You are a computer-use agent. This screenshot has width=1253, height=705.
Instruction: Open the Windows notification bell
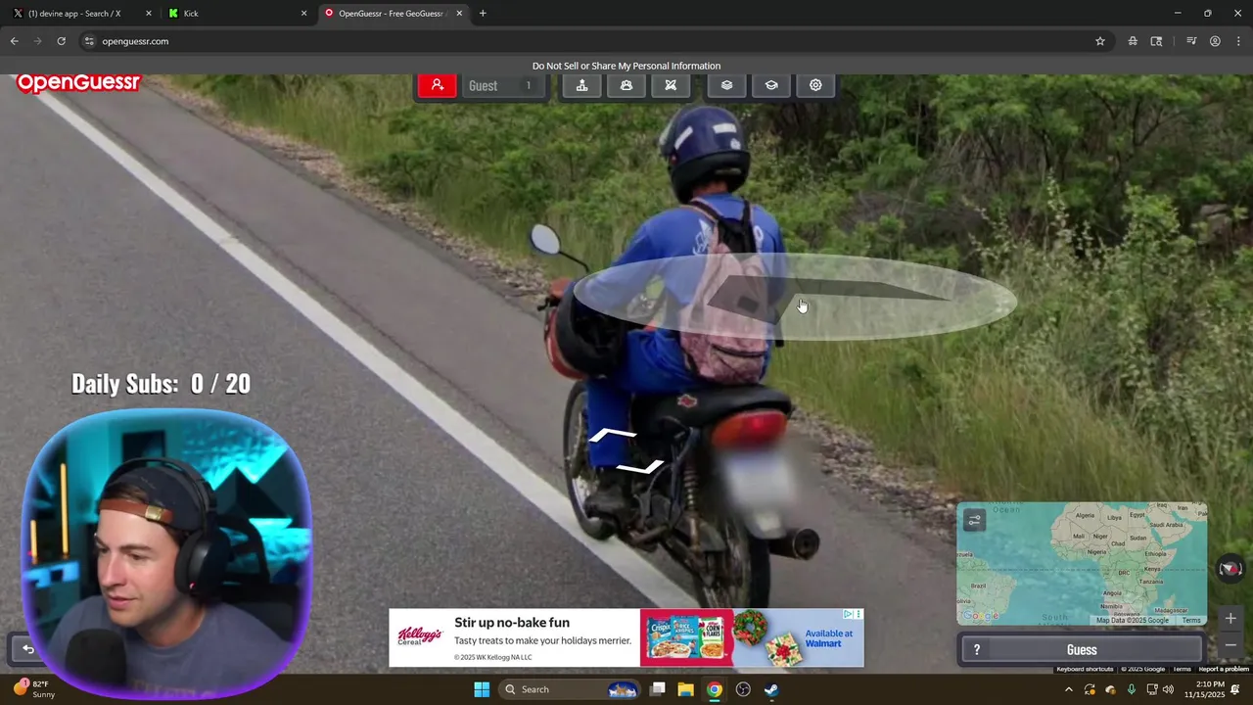pos(1236,689)
